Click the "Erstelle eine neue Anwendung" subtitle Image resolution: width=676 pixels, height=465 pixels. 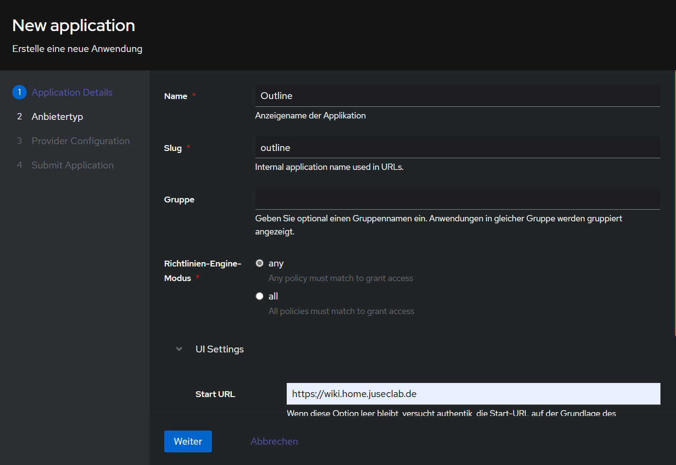pyautogui.click(x=77, y=49)
